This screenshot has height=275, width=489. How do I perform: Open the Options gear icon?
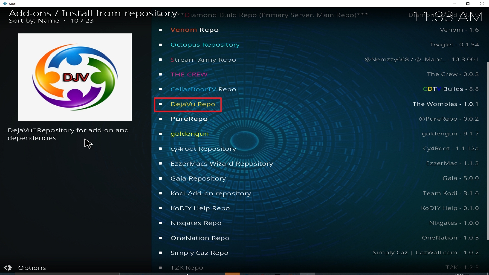point(8,268)
